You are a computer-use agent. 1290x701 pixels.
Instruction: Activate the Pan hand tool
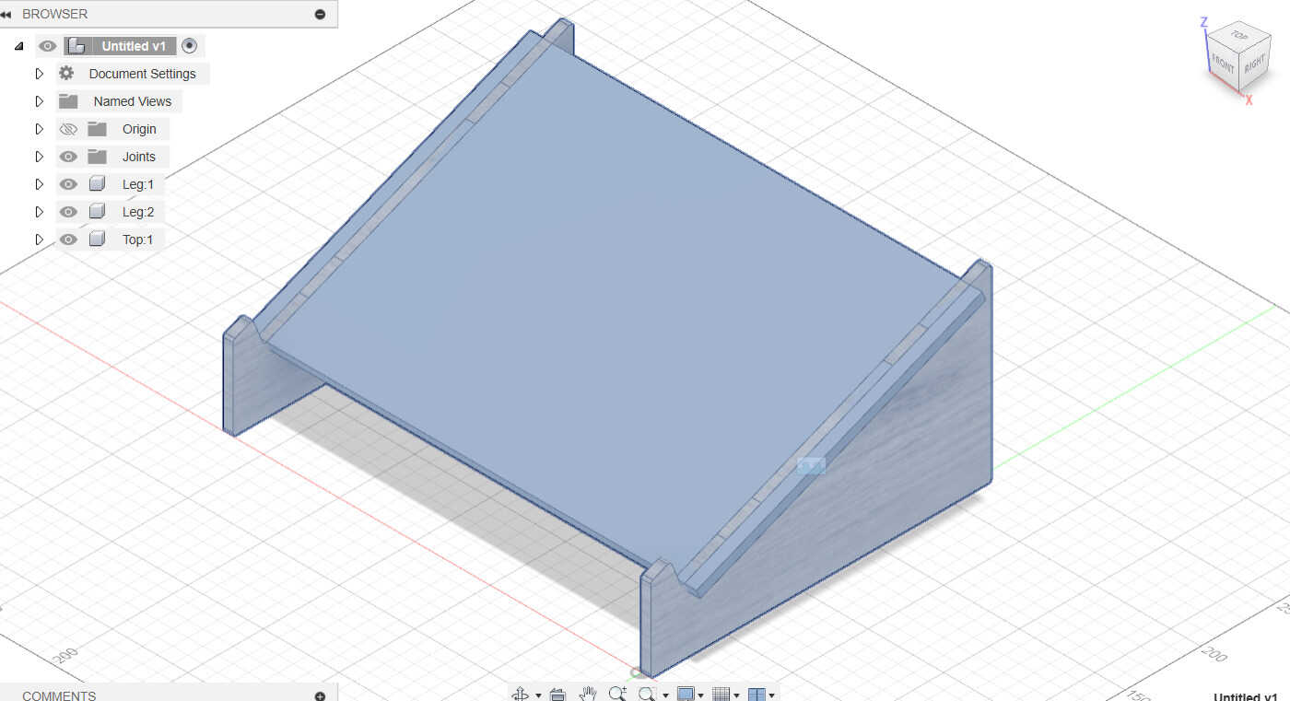pos(588,694)
